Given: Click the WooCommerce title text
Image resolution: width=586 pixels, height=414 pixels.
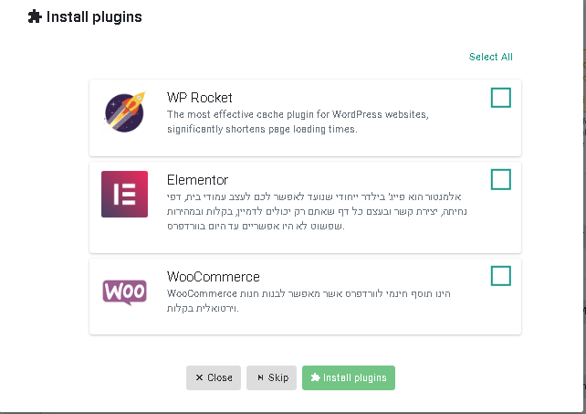Looking at the screenshot, I should 213,277.
